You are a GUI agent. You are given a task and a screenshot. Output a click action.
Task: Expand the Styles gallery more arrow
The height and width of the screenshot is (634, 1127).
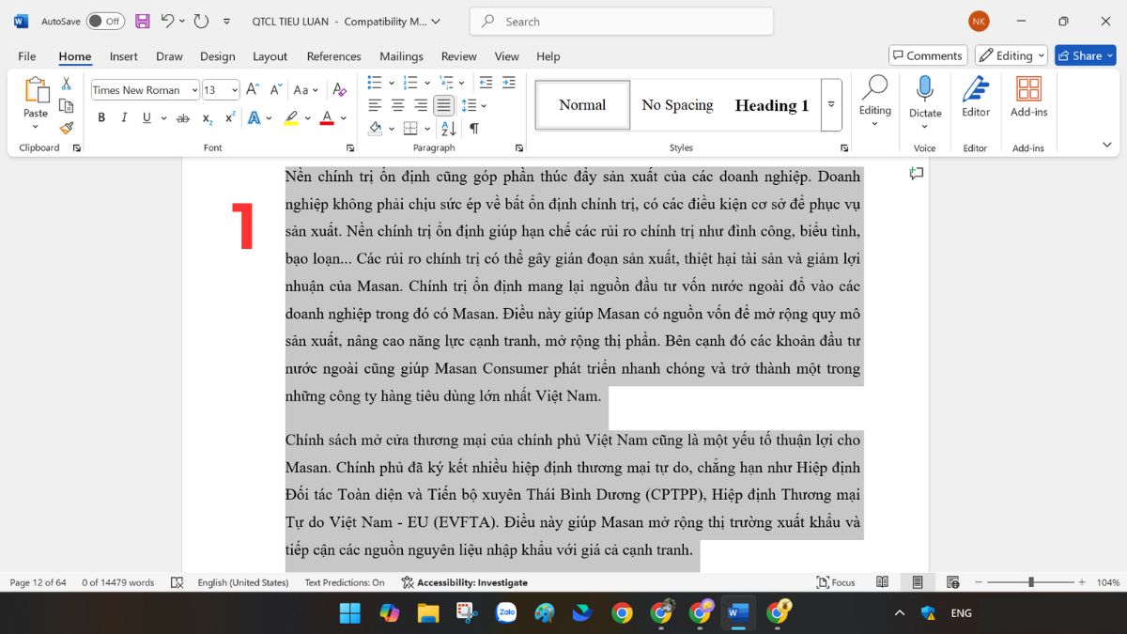(831, 104)
